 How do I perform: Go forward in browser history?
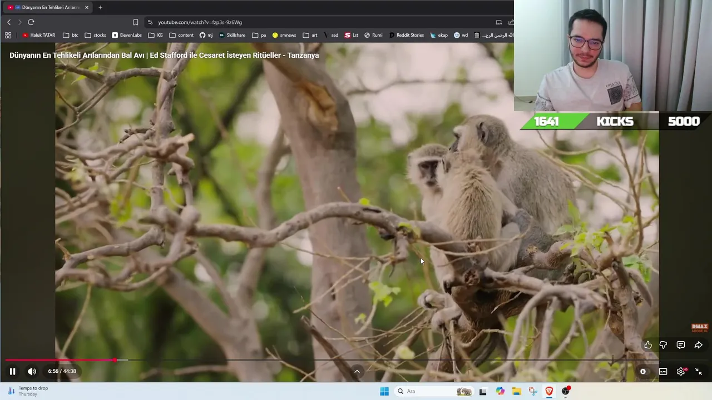tap(19, 22)
